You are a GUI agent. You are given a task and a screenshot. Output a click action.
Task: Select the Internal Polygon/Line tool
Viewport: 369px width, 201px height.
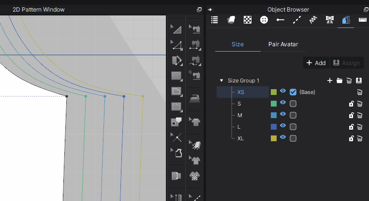[177, 91]
